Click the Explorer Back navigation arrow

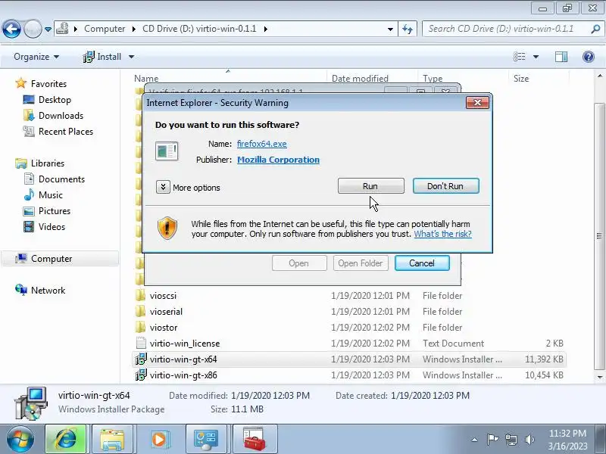[x=11, y=29]
